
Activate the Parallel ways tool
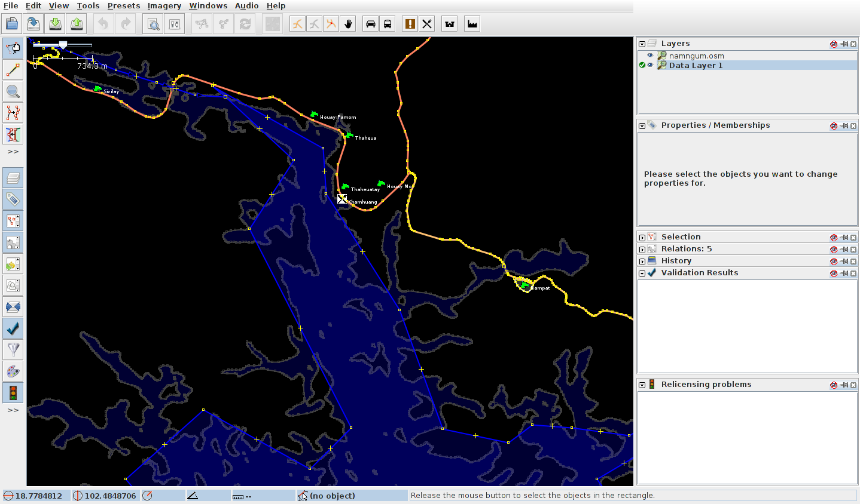[x=13, y=134]
